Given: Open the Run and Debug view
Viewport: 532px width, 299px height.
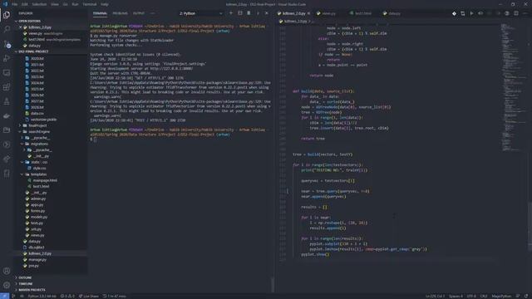Looking at the screenshot, I should [x=7, y=58].
